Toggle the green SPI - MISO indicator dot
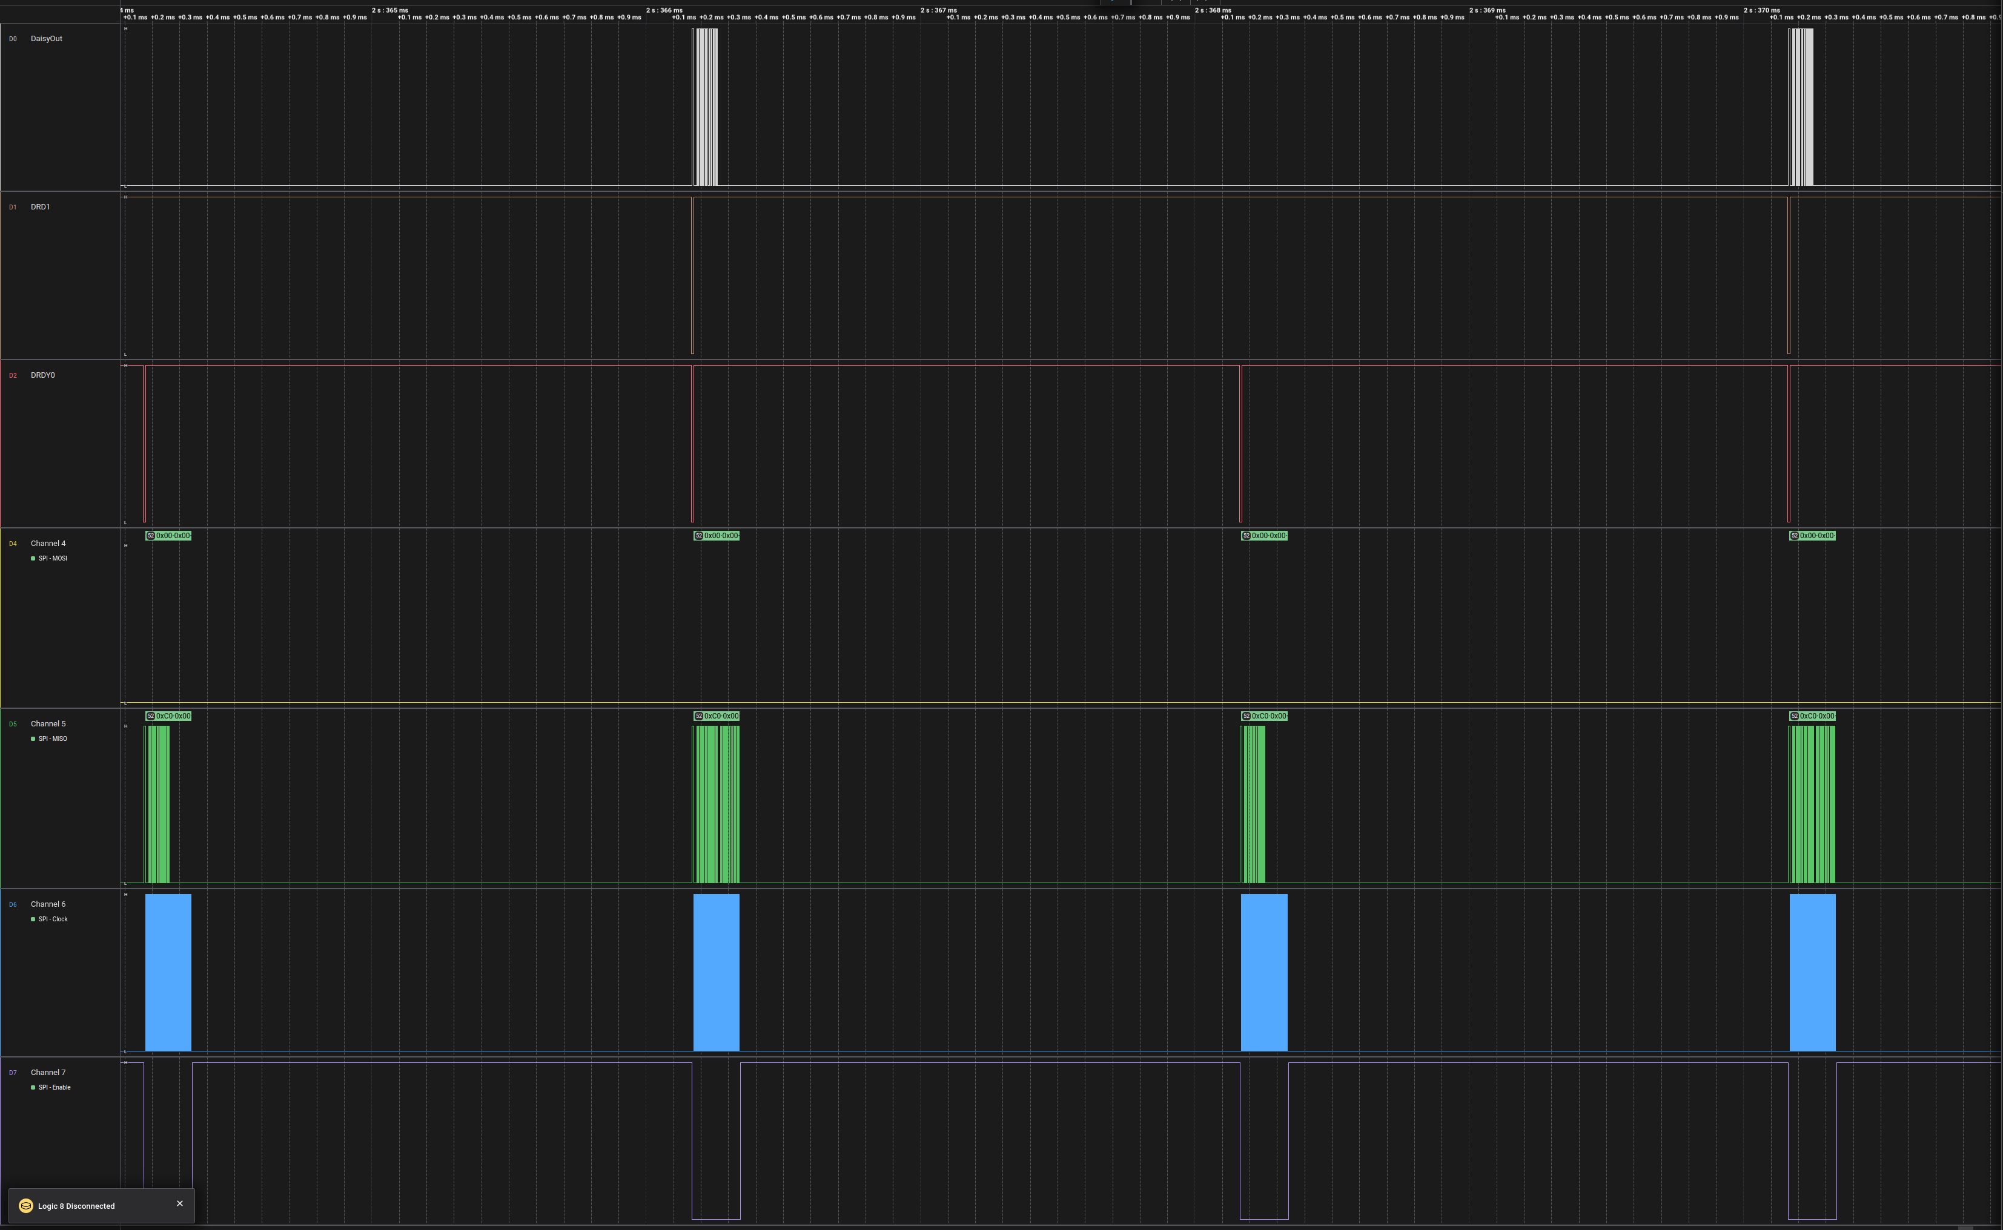 point(33,740)
